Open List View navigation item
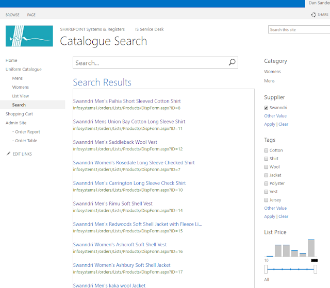This screenshot has height=288, width=330. tap(21, 96)
